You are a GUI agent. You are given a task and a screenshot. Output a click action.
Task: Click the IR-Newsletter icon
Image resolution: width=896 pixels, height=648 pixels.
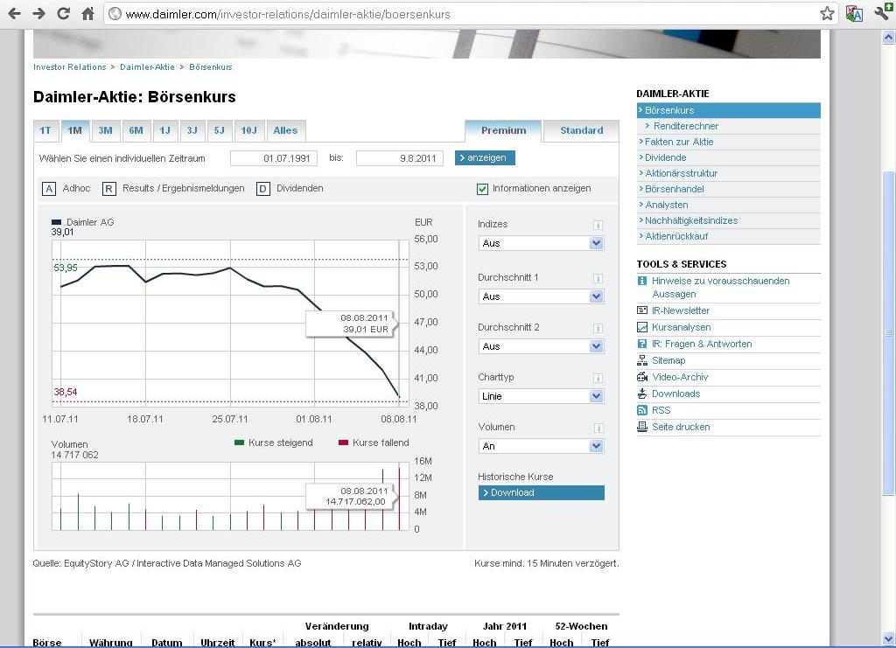tap(642, 310)
